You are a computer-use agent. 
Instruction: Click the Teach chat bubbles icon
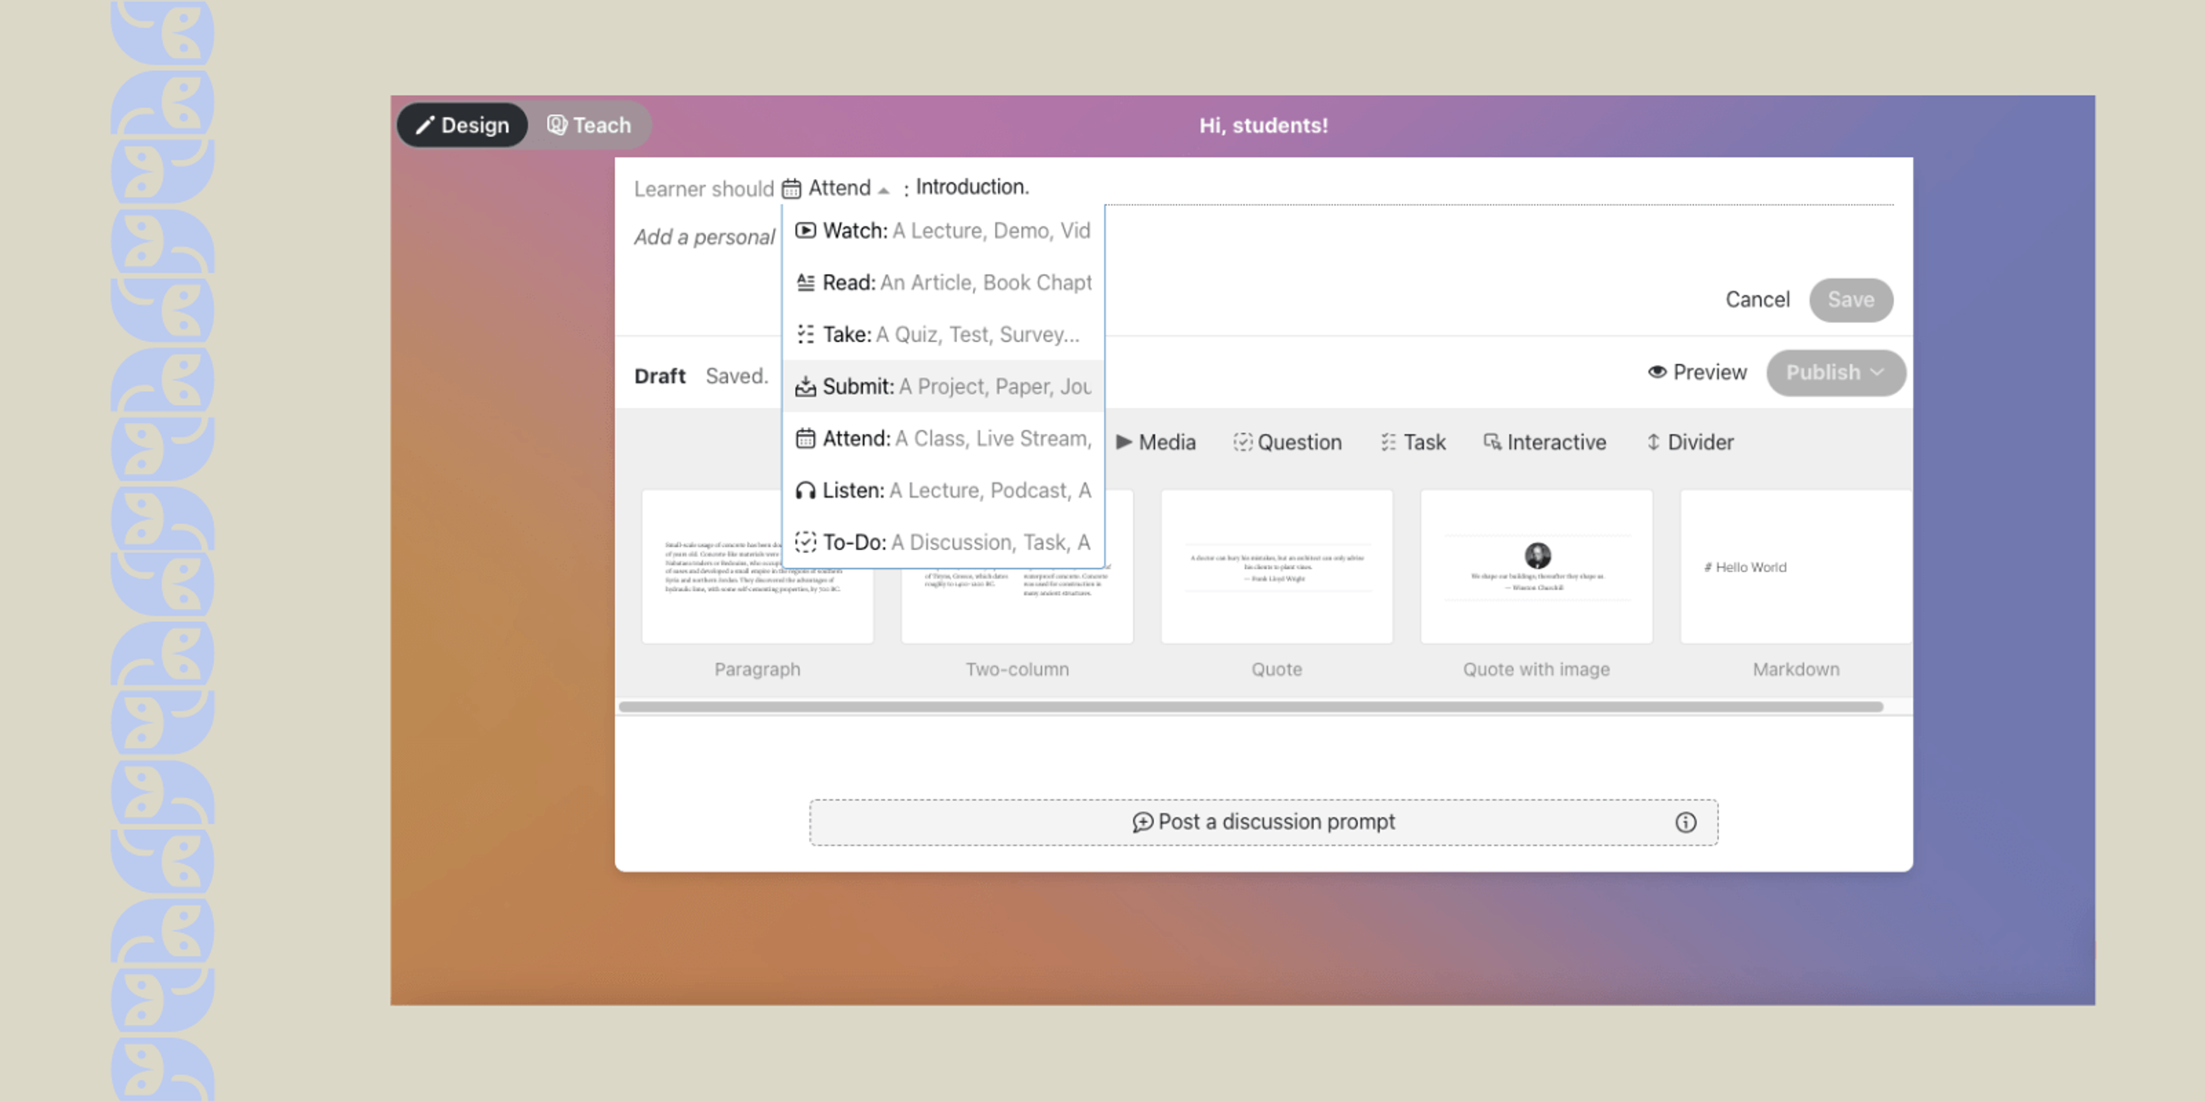click(x=557, y=125)
